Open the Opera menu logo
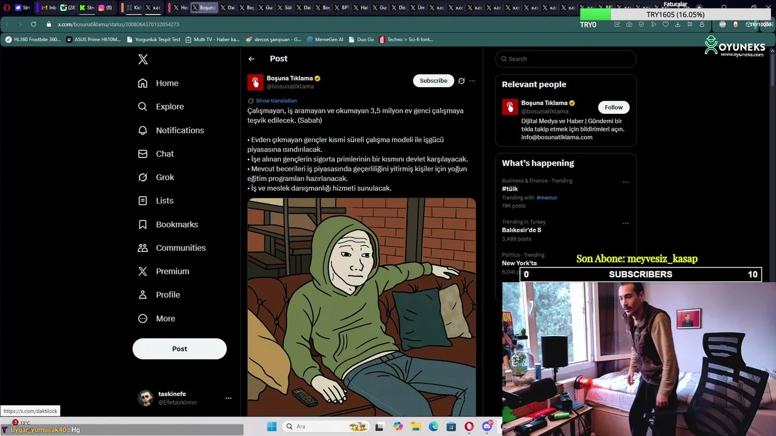 click(7, 8)
